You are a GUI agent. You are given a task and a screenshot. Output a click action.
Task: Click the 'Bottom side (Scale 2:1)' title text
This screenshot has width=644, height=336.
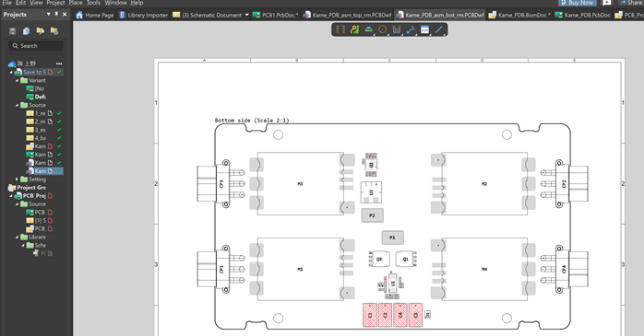[x=252, y=120]
